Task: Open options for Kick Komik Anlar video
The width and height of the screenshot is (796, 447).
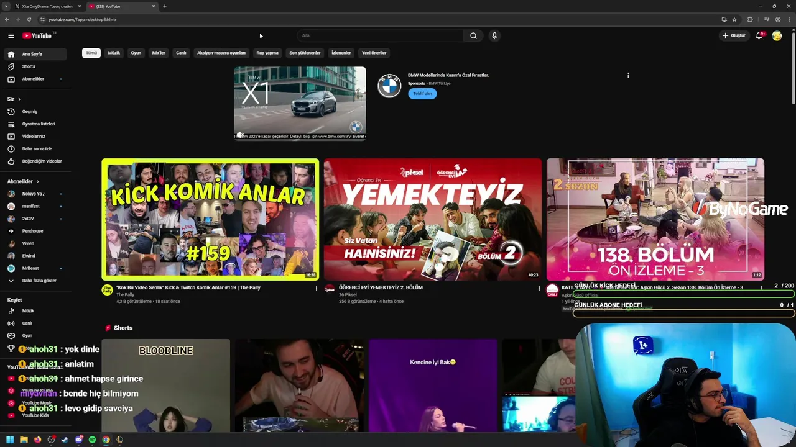Action: pyautogui.click(x=316, y=288)
